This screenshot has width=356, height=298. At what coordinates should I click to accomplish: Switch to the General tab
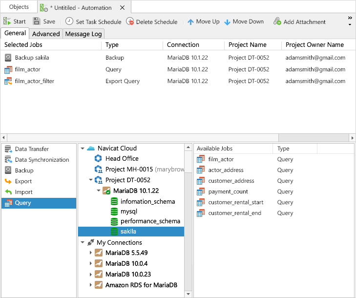pos(15,33)
